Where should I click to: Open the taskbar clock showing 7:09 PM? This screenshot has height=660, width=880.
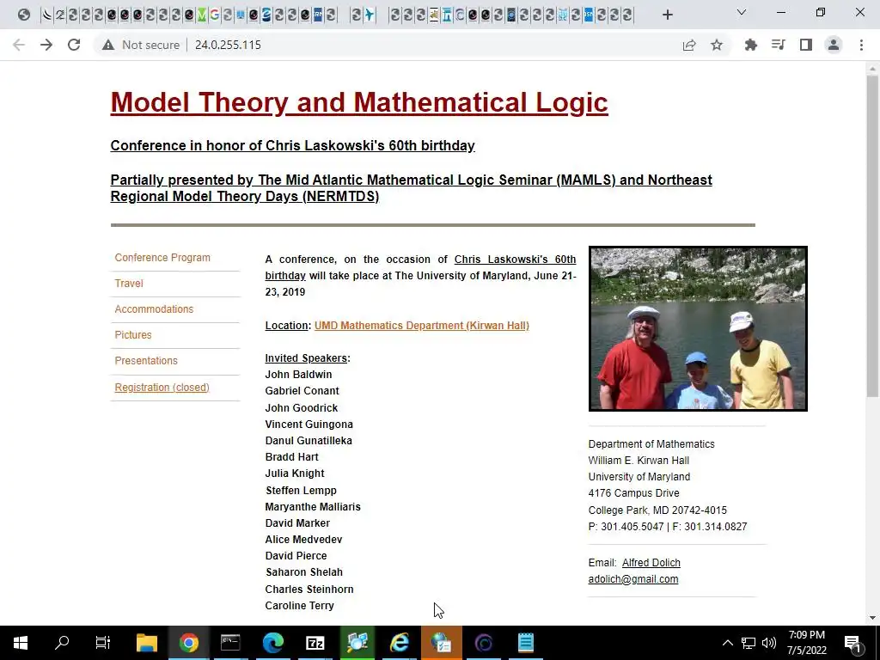[x=806, y=643]
